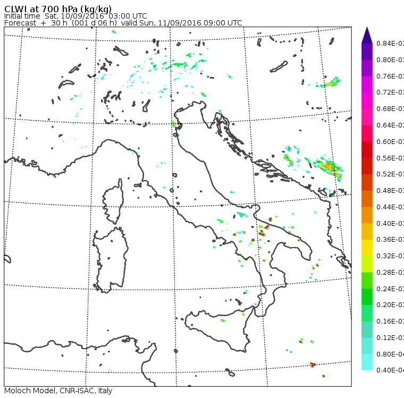Select the 0.12E colorbar label
404x398 pixels.
(x=390, y=337)
